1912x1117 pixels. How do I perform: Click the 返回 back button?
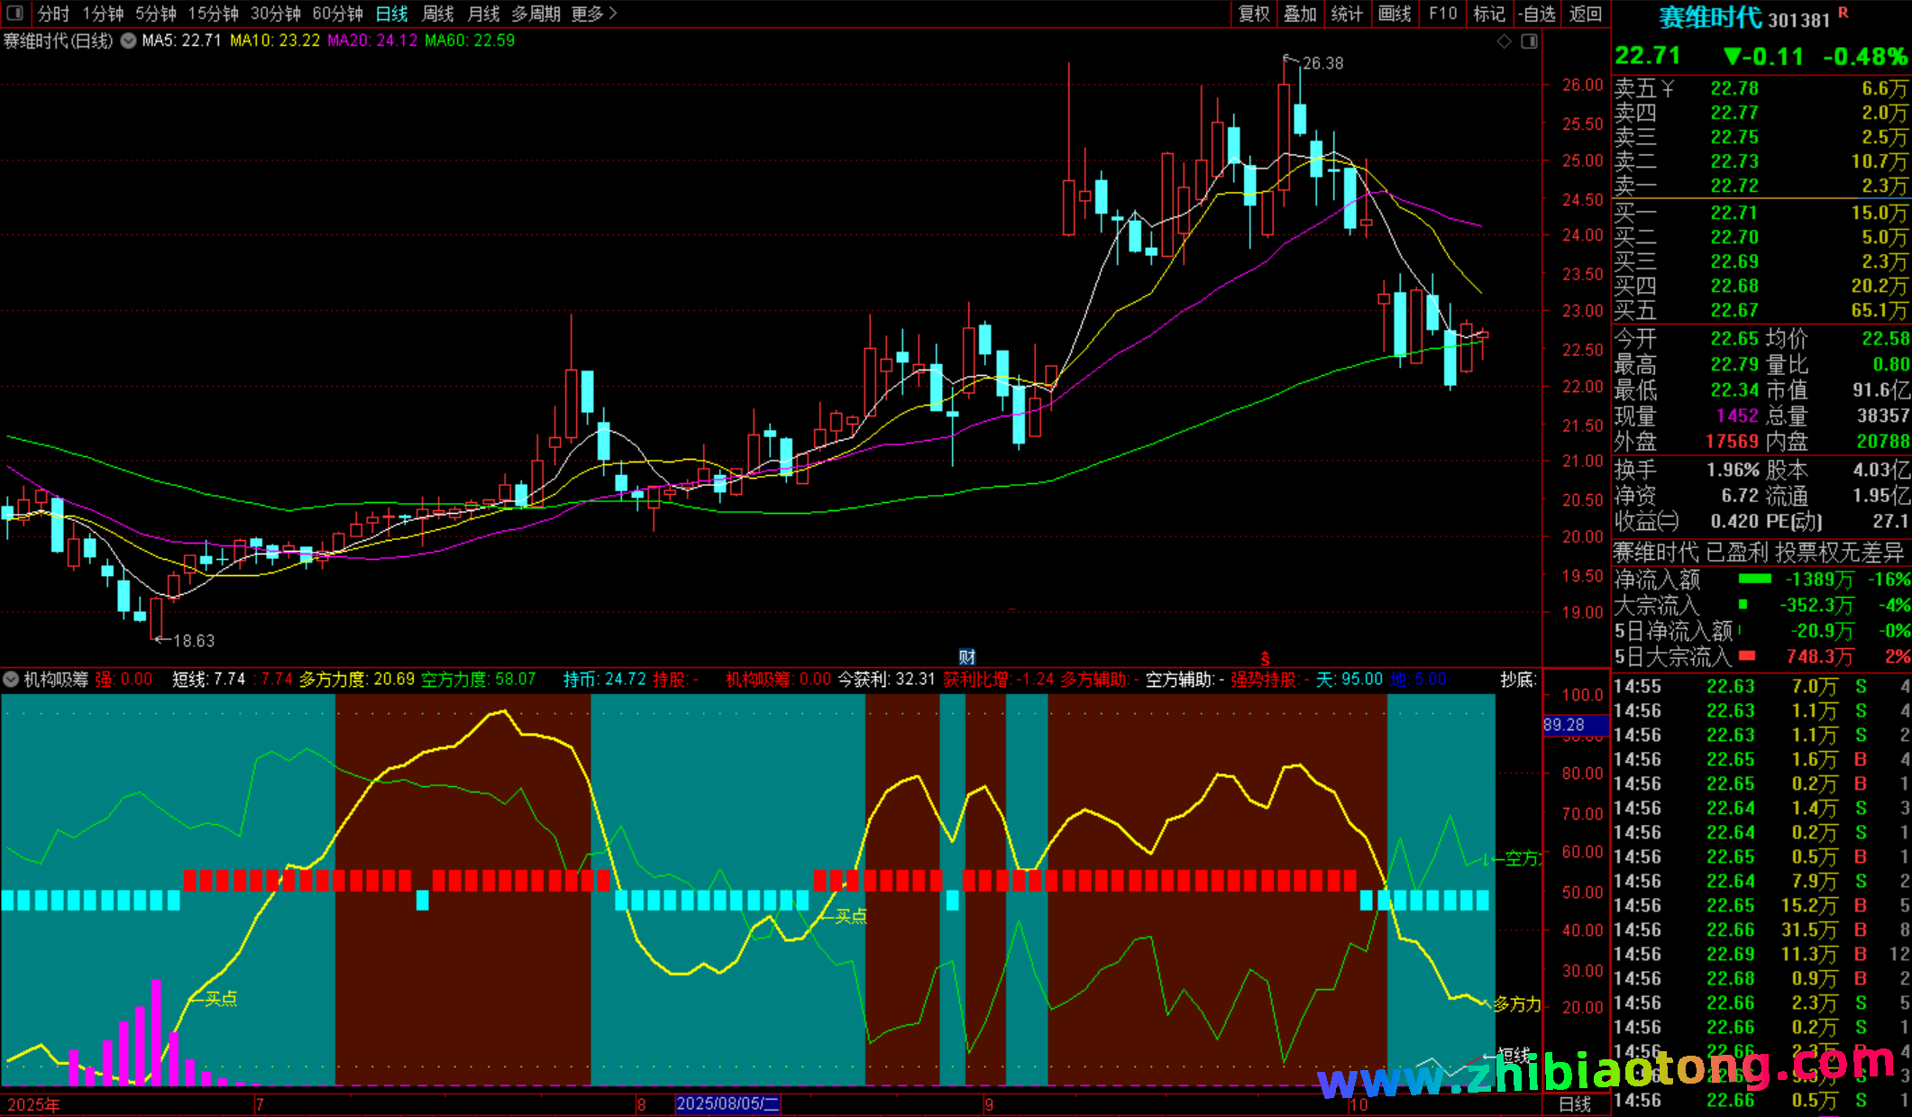1585,14
